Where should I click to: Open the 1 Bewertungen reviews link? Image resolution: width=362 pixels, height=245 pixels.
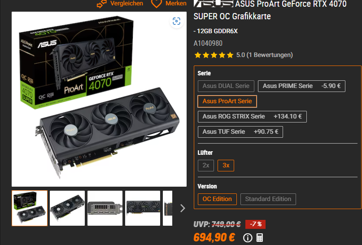point(270,55)
